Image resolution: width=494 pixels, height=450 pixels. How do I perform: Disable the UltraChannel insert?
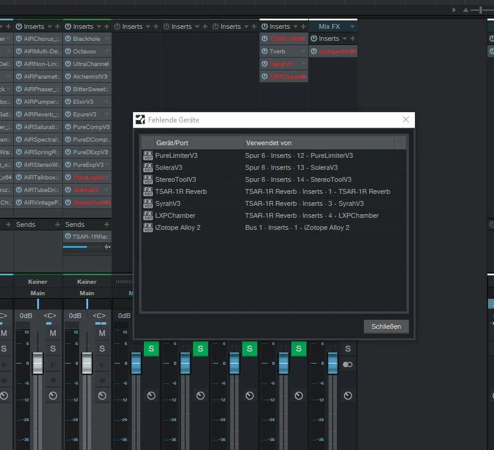(68, 64)
